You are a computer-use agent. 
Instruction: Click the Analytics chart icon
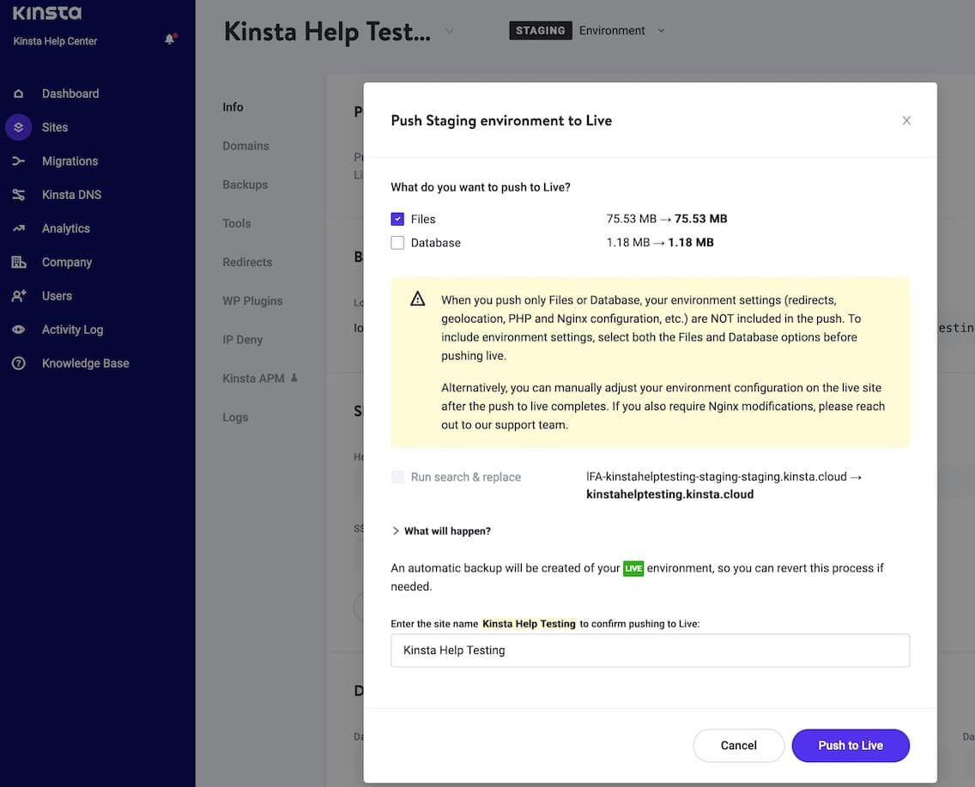click(19, 228)
